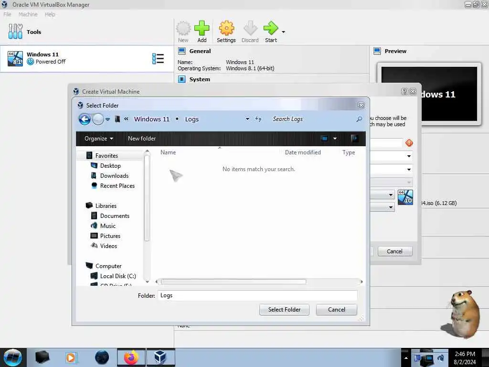Viewport: 489px width, 367px height.
Task: Click the navigation pane vertical scrollbar
Action: (147, 198)
